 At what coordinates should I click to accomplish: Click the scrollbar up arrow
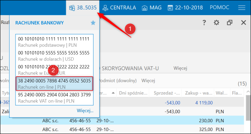click(248, 92)
